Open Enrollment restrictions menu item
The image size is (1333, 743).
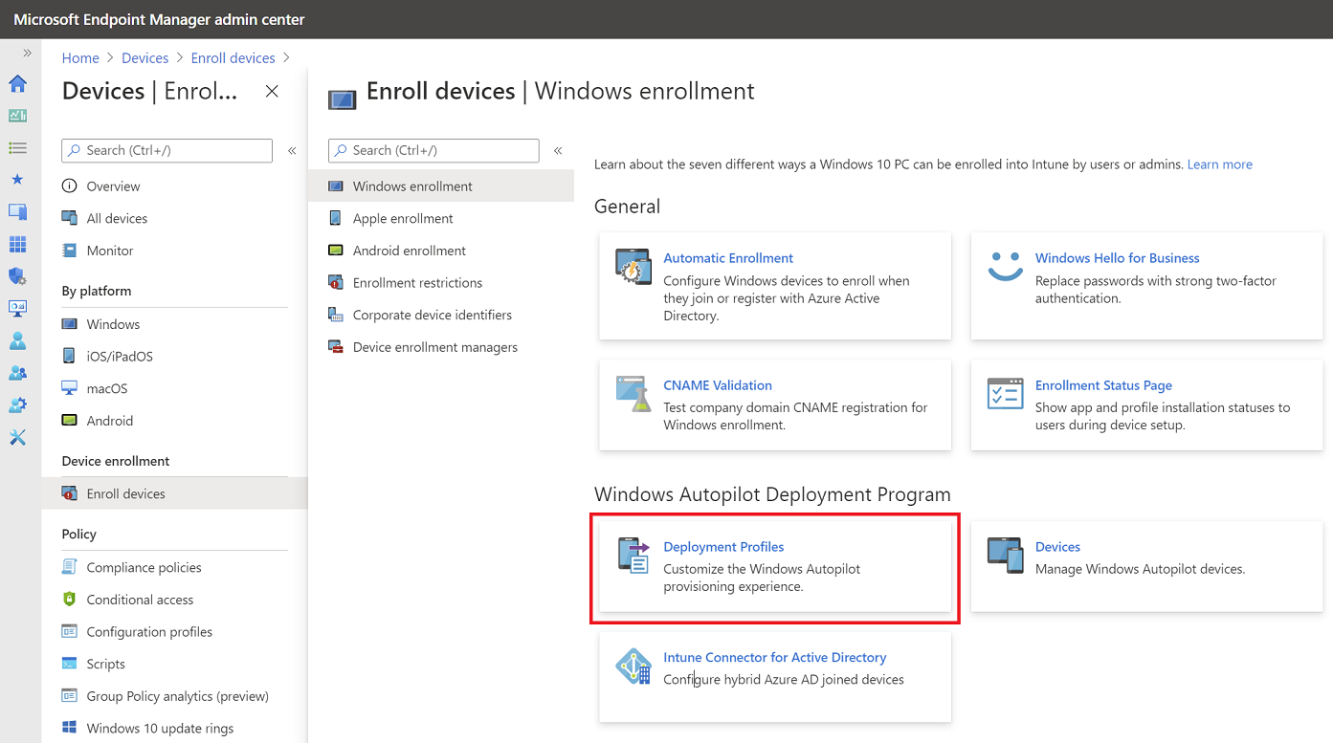(x=417, y=283)
